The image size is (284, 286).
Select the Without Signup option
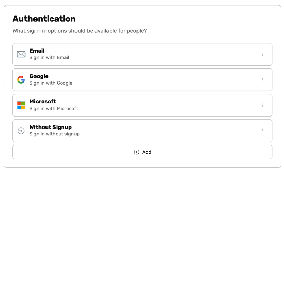[x=138, y=131]
